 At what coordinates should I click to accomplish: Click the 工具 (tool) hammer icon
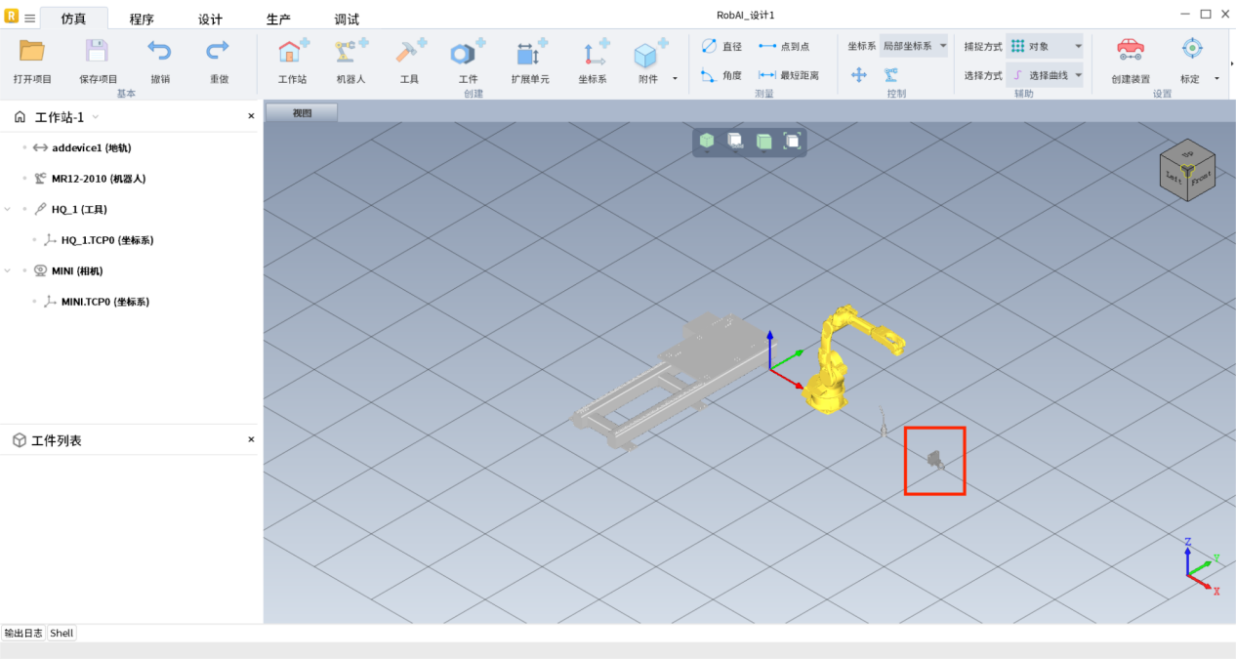(x=409, y=52)
